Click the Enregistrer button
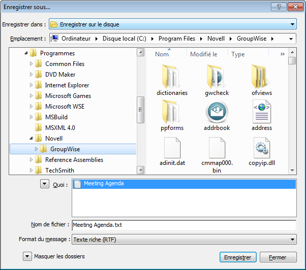This screenshot has height=270, width=306. 238,257
